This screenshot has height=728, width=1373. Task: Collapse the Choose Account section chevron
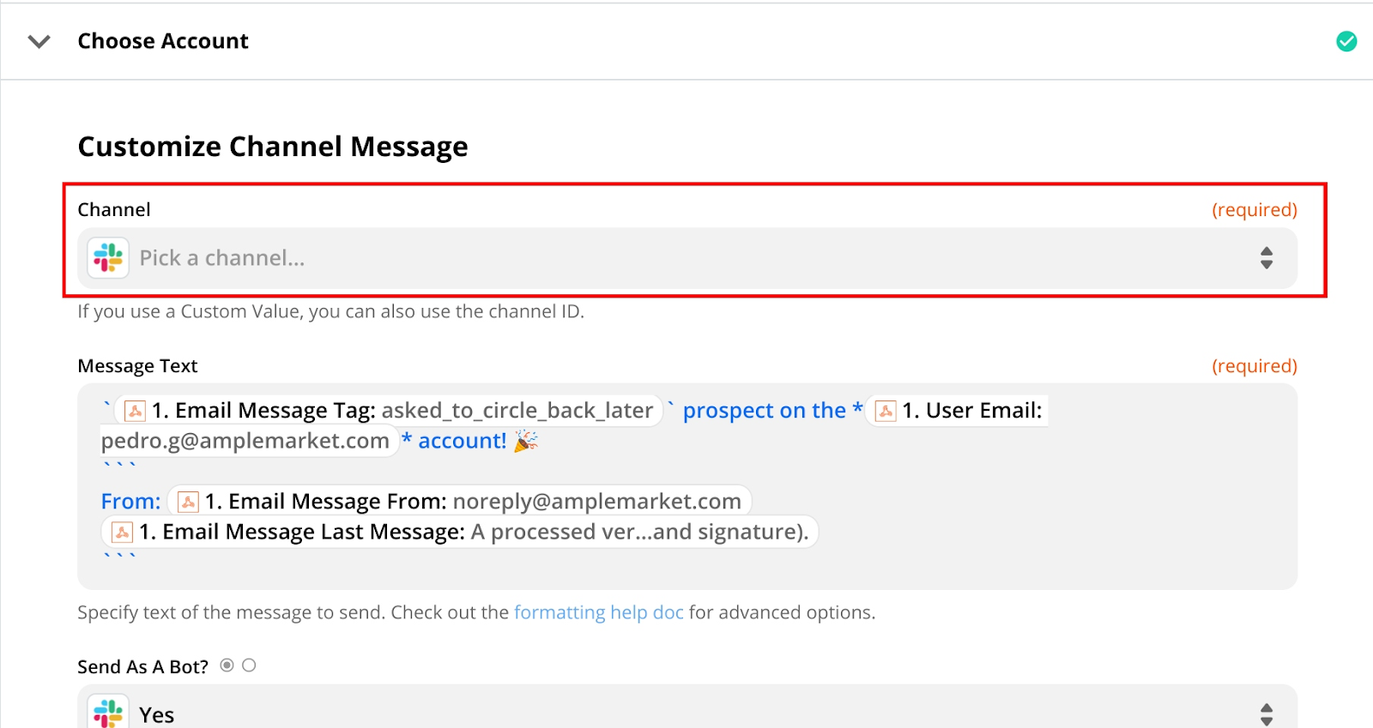coord(39,41)
